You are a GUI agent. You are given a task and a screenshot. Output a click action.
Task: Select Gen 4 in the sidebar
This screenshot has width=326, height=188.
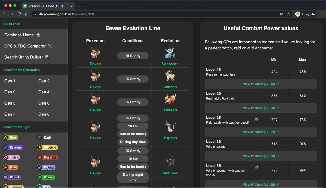coord(44,92)
